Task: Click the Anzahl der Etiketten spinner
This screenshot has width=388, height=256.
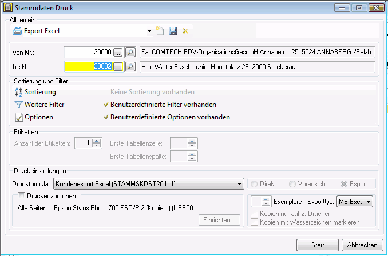Action: [x=88, y=143]
